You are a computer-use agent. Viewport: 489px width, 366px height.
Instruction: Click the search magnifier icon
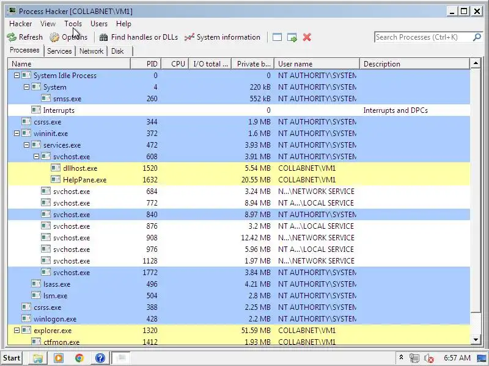477,37
